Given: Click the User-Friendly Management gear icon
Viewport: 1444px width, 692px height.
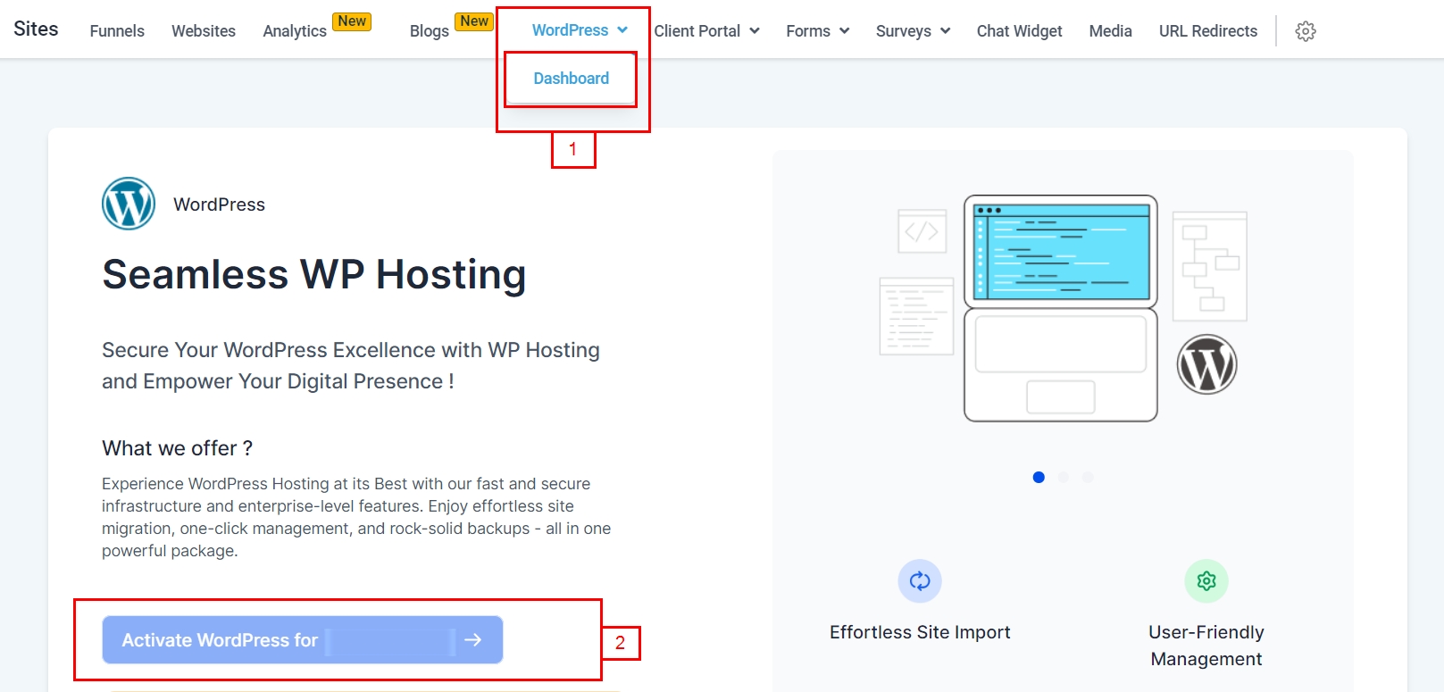Looking at the screenshot, I should click(1206, 581).
